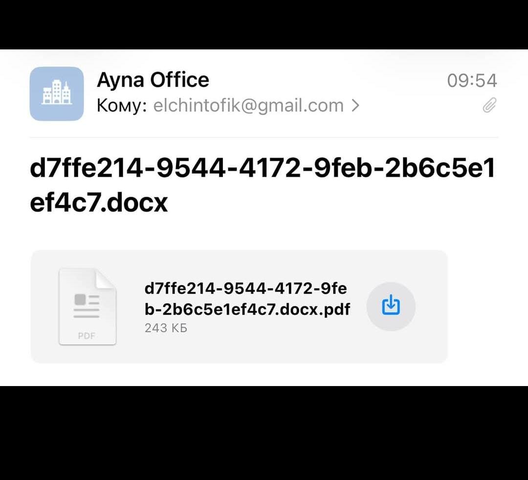Expand recipient details with the chevron arrow
The image size is (528, 480).
click(355, 106)
